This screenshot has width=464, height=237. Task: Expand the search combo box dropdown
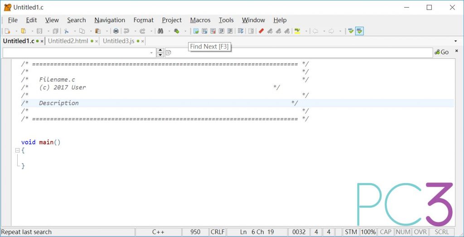tap(152, 52)
